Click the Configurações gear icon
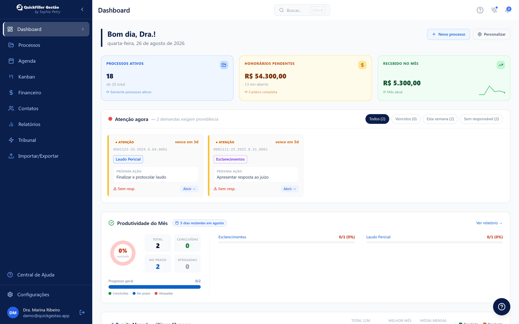The width and height of the screenshot is (519, 324). click(x=10, y=294)
